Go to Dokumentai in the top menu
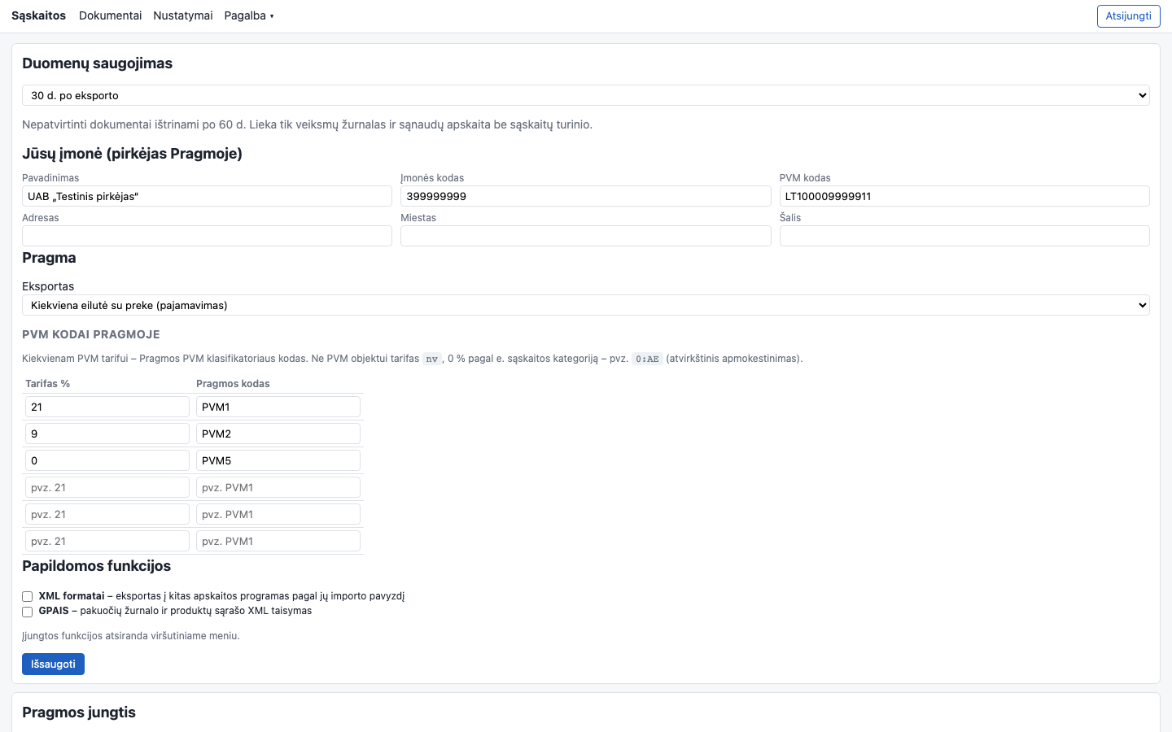The height and width of the screenshot is (732, 1172). (110, 15)
